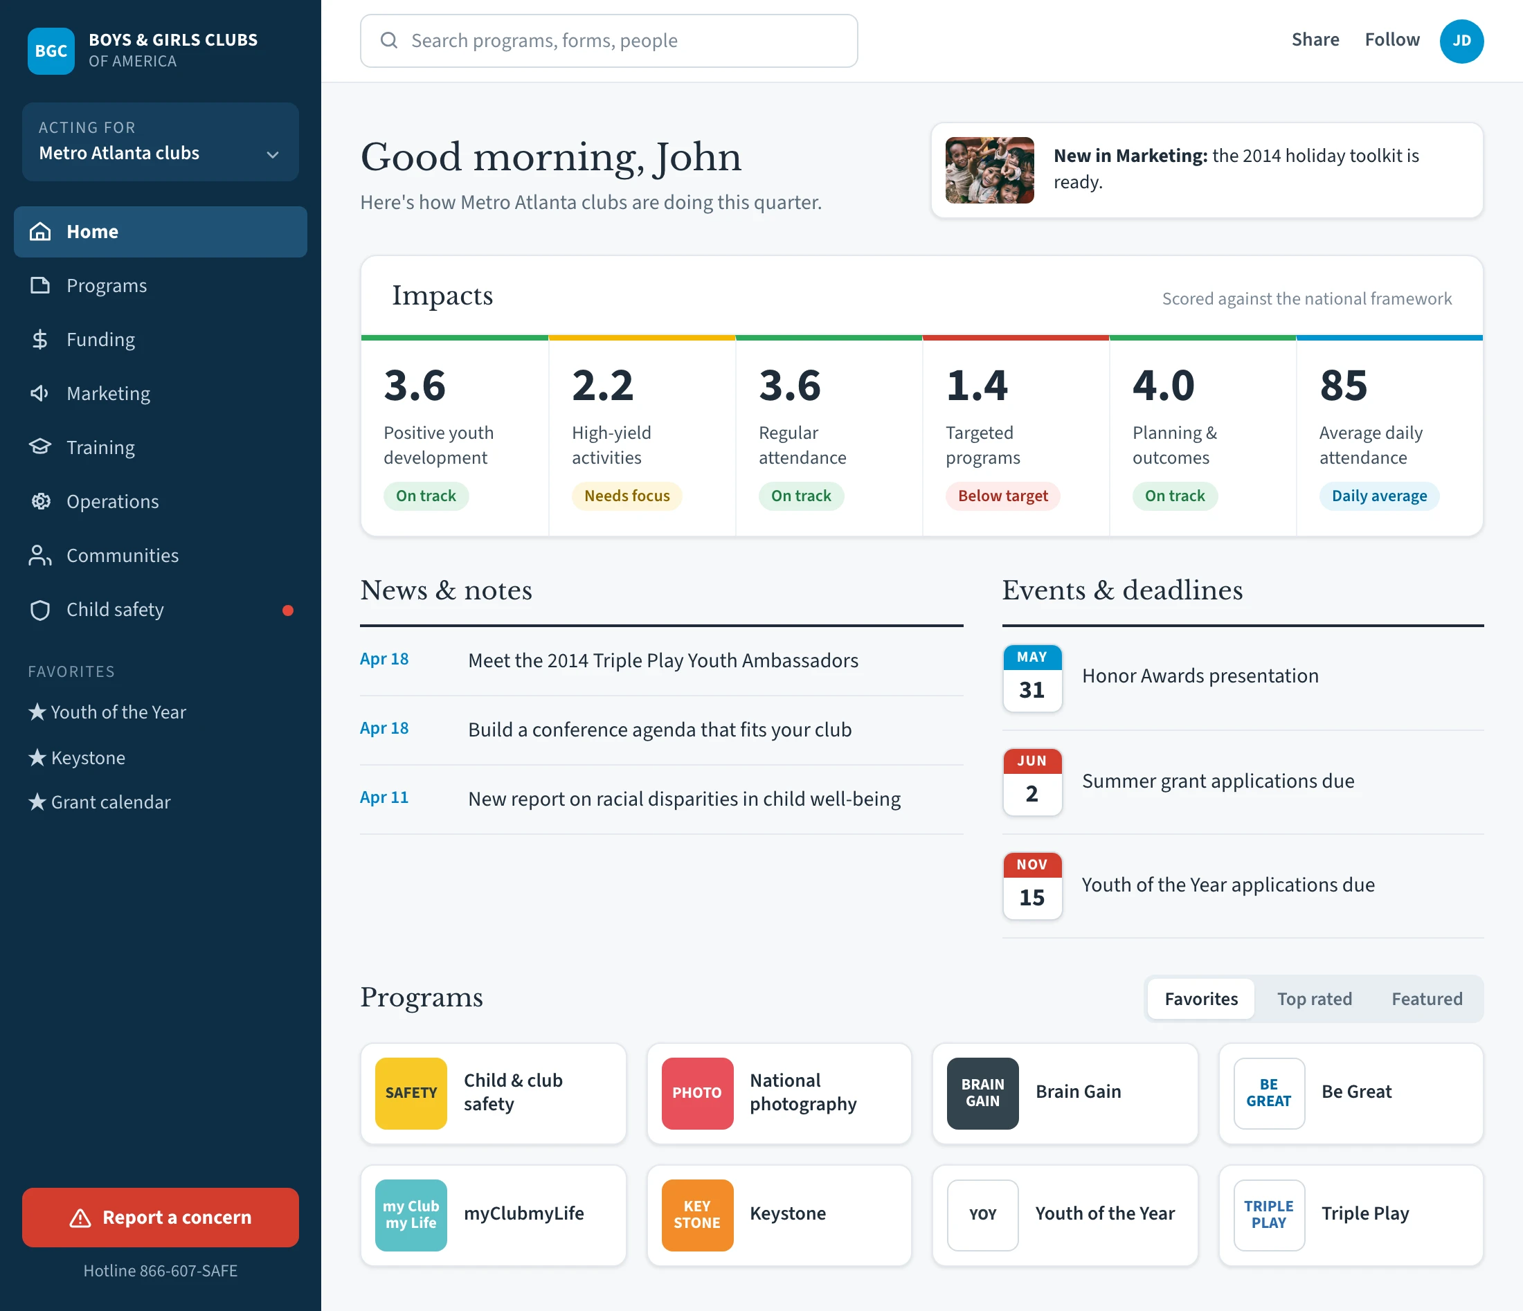Click the Home house icon
This screenshot has height=1311, width=1523.
[40, 231]
